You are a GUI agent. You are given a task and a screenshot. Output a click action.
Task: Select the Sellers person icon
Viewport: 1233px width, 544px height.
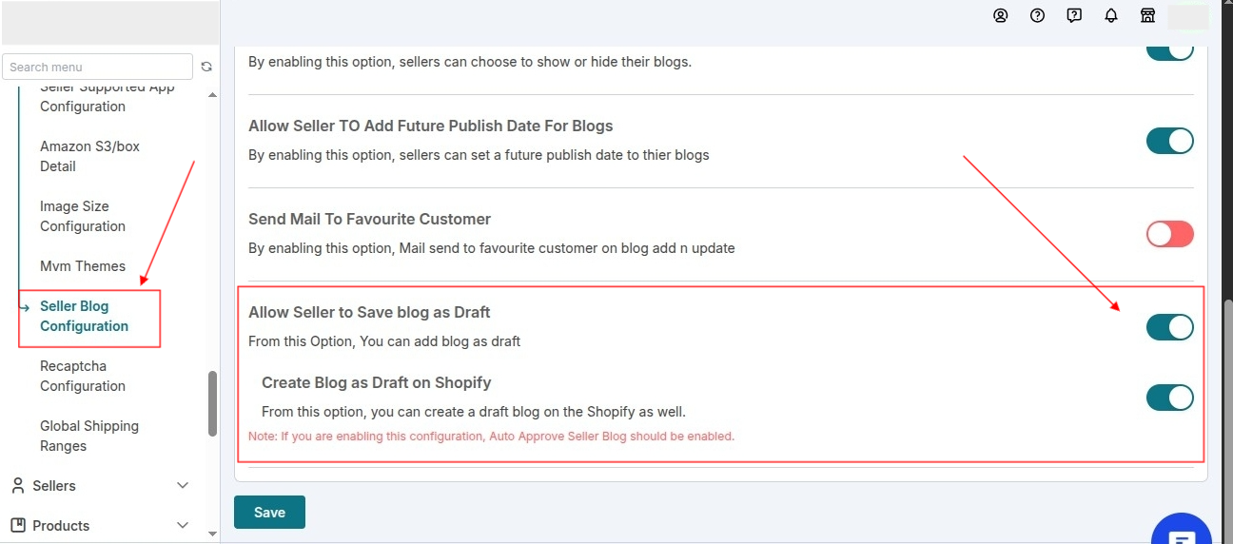[17, 486]
